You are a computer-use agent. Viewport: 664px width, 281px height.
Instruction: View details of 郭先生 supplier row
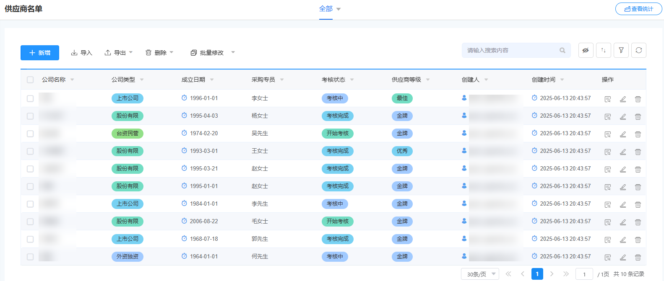607,240
